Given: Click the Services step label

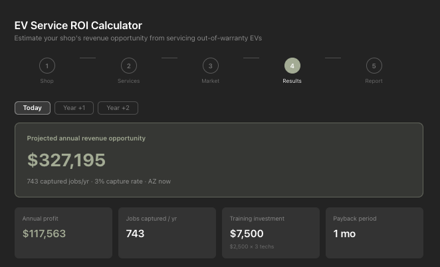Looking at the screenshot, I should (128, 81).
